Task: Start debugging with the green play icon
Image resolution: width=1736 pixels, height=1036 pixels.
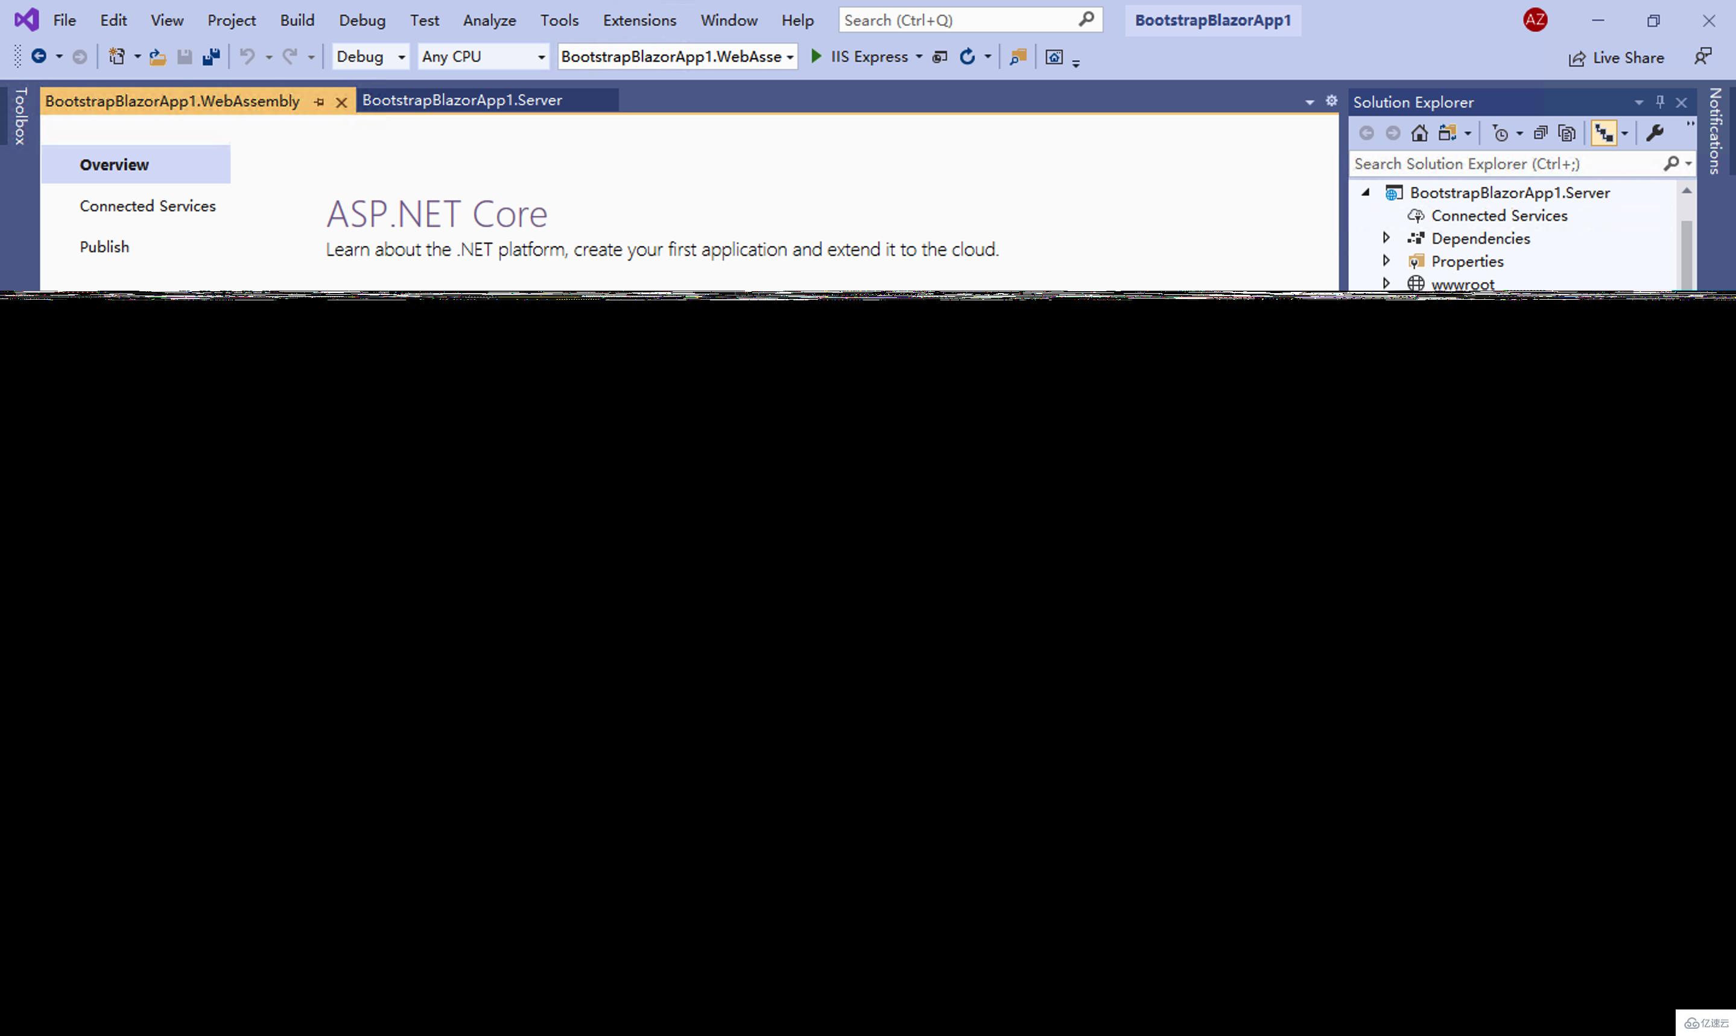Action: [816, 56]
